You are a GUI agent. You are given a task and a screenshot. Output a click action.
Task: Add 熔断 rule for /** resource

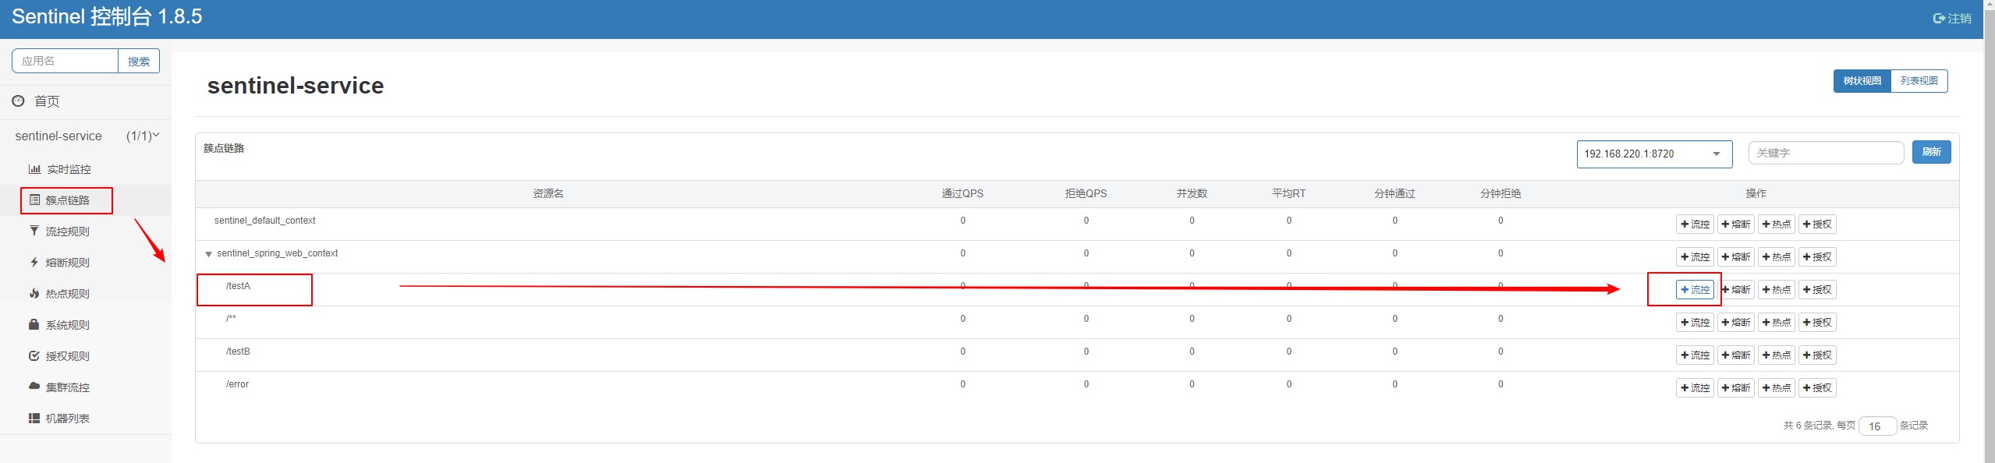pyautogui.click(x=1735, y=323)
